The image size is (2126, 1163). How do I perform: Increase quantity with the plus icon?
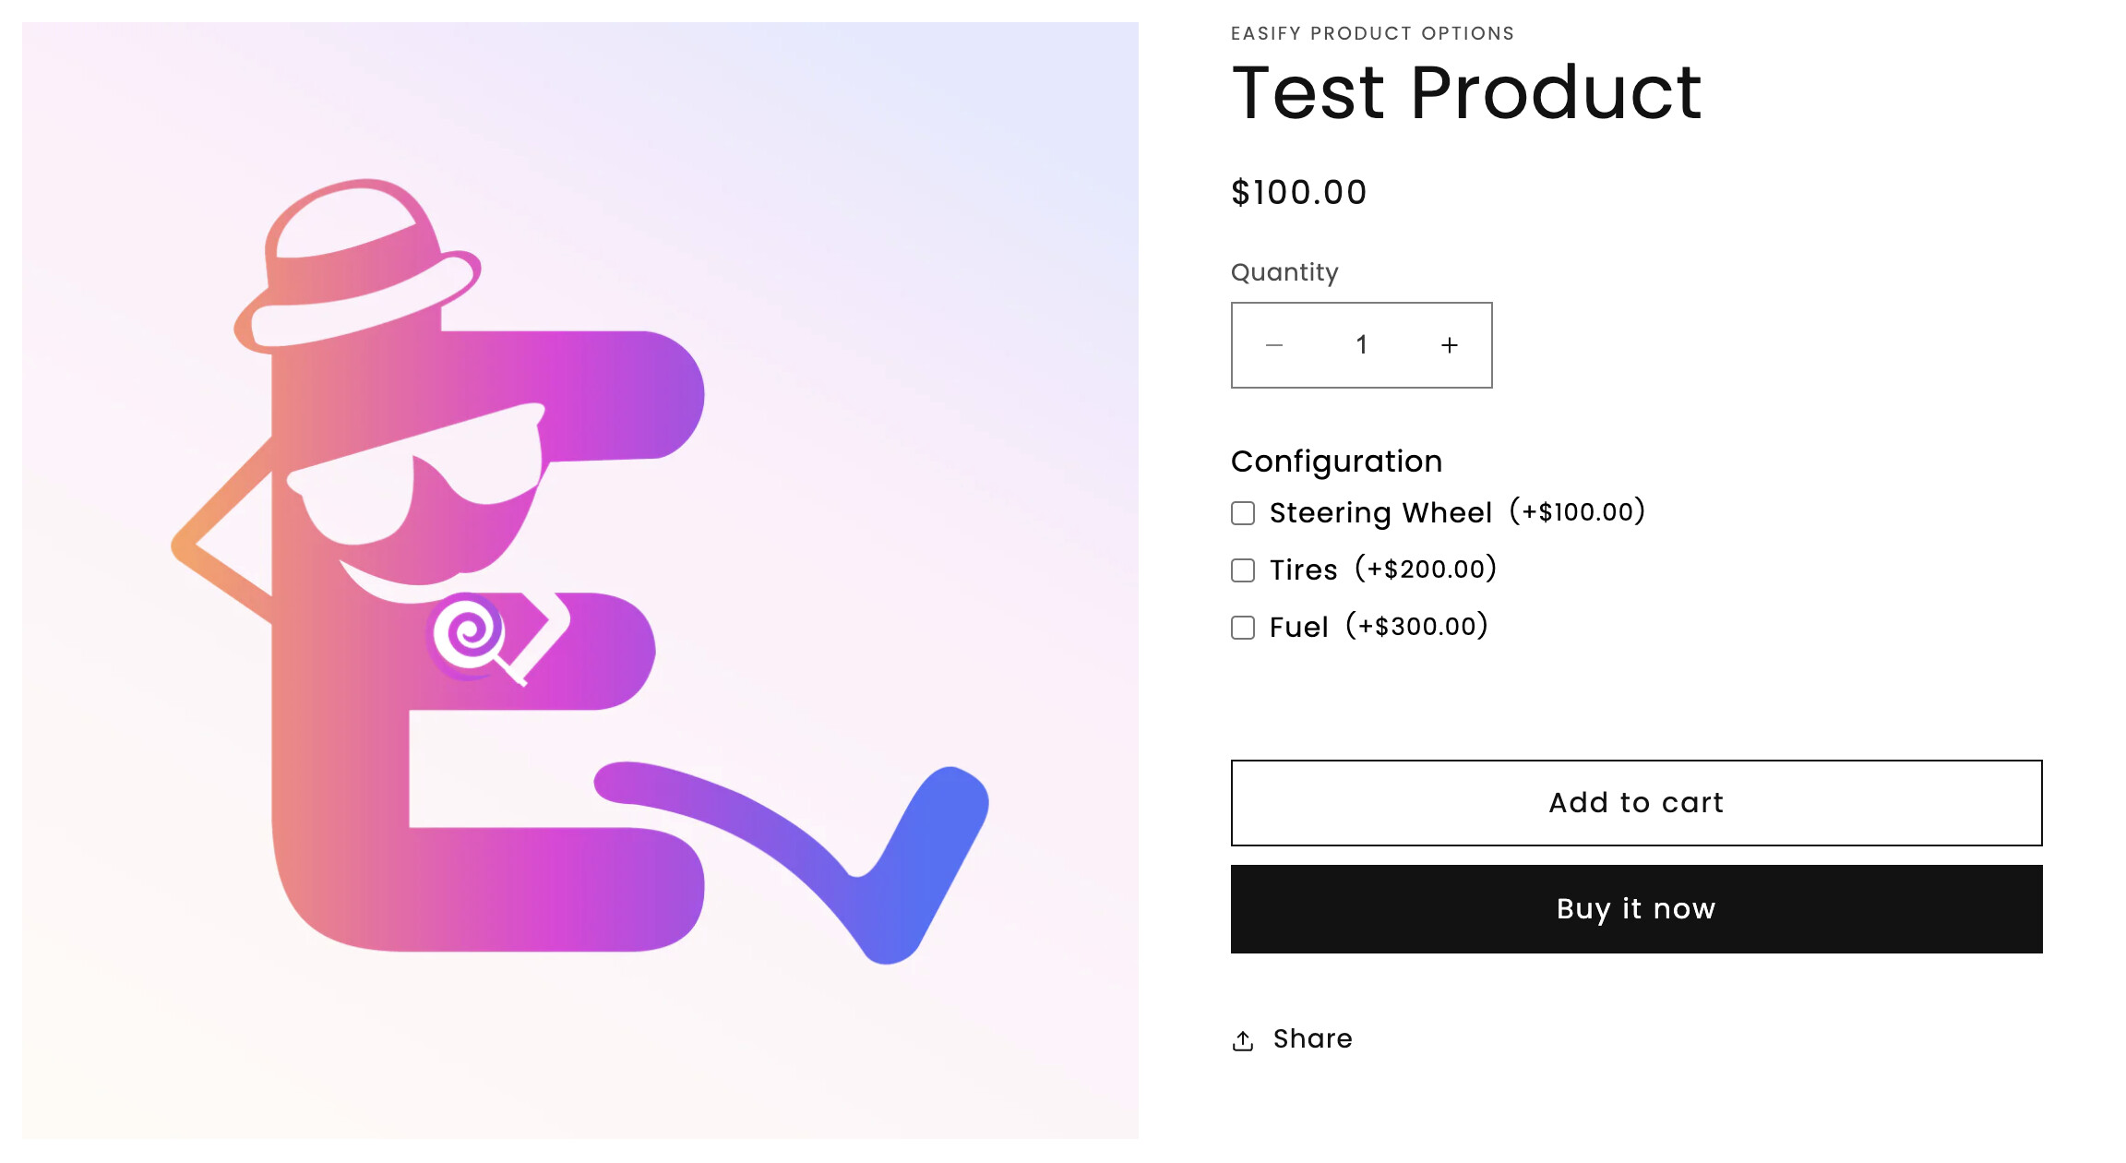(1450, 345)
